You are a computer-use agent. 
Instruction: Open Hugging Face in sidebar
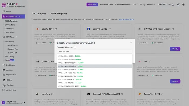pyautogui.click(x=13, y=49)
